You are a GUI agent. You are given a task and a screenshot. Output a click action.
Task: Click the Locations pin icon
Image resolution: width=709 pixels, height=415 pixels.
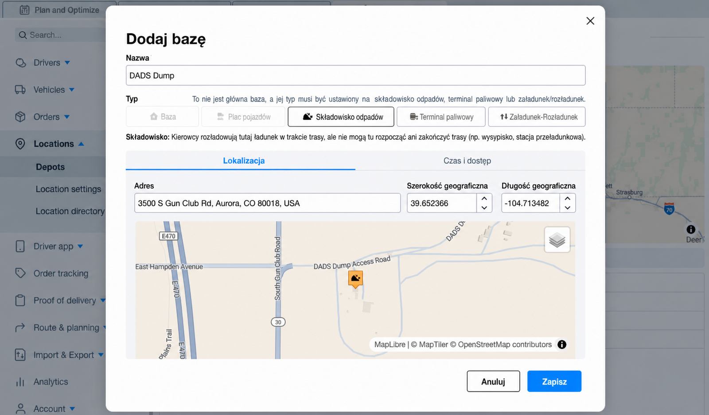(x=20, y=144)
